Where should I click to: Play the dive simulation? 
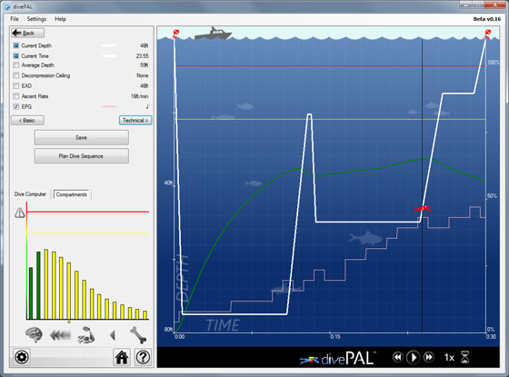coord(414,357)
